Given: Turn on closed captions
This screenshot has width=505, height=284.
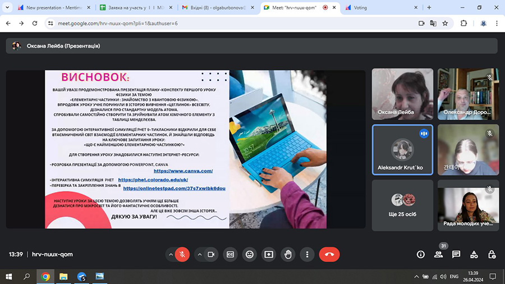Looking at the screenshot, I should [x=230, y=254].
